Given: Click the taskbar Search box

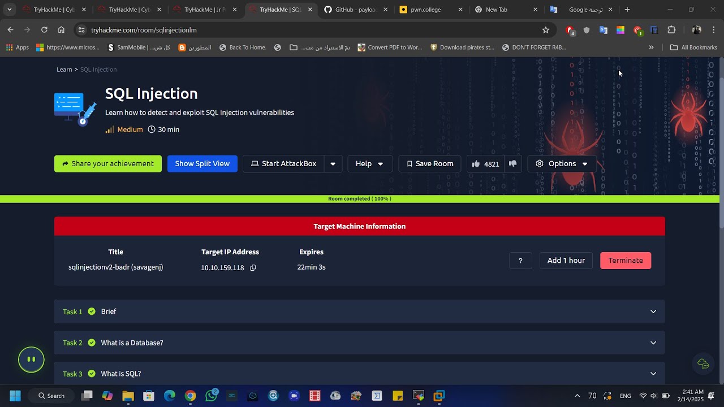Looking at the screenshot, I should 51,396.
